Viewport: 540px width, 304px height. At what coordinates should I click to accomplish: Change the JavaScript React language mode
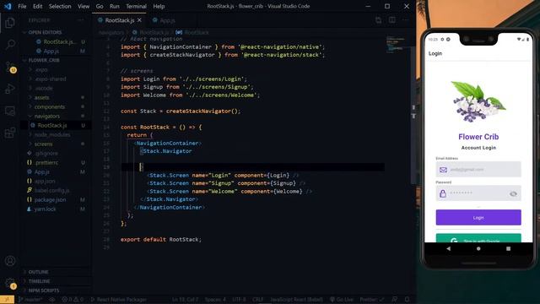click(296, 300)
